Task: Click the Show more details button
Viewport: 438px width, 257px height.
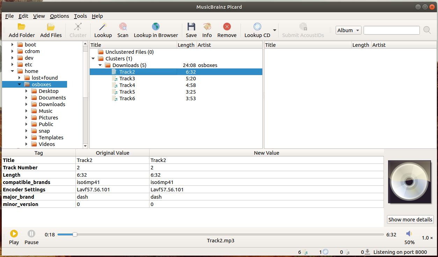Action: (x=410, y=220)
